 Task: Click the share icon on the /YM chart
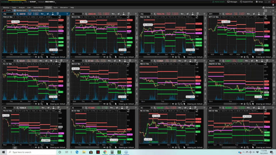(48, 14)
